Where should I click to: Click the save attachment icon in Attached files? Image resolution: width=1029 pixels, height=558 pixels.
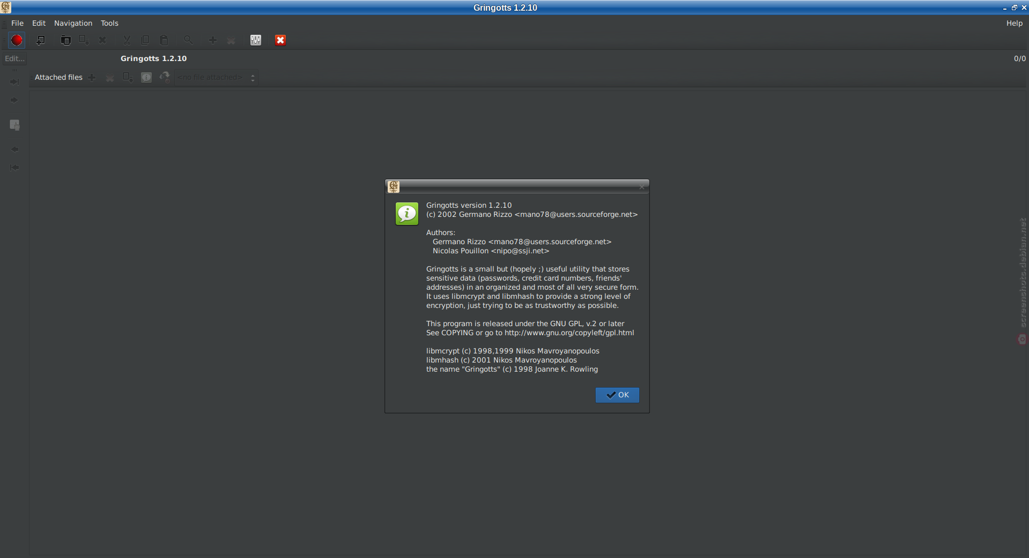[x=128, y=78]
